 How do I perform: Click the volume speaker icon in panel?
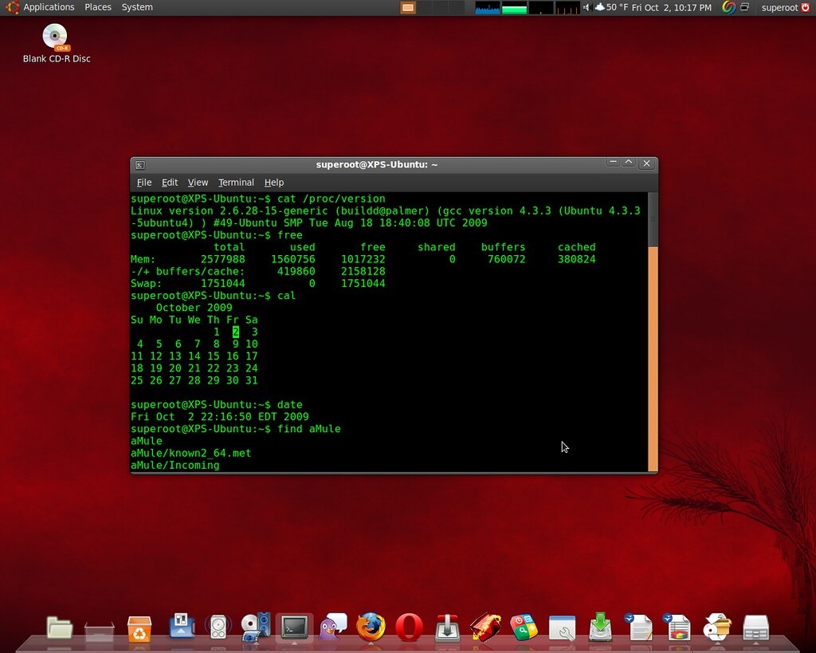tap(586, 7)
